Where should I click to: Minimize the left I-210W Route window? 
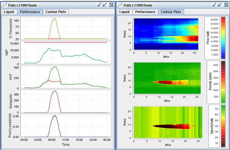tap(99, 5)
